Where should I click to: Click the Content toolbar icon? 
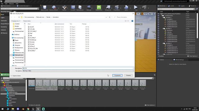[73, 8]
